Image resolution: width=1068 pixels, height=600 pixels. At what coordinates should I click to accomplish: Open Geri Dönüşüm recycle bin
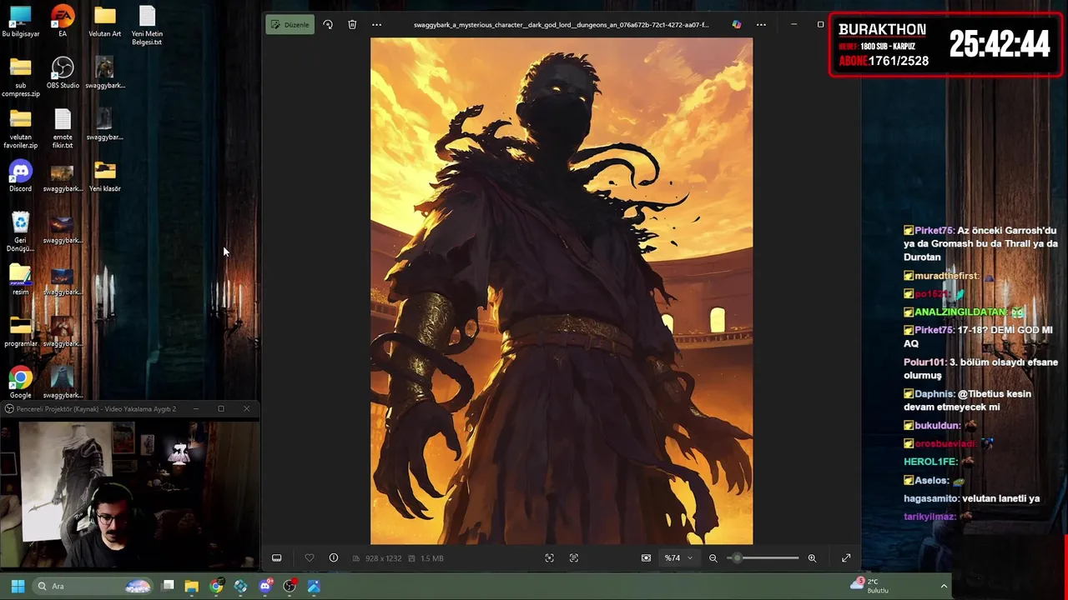[21, 232]
